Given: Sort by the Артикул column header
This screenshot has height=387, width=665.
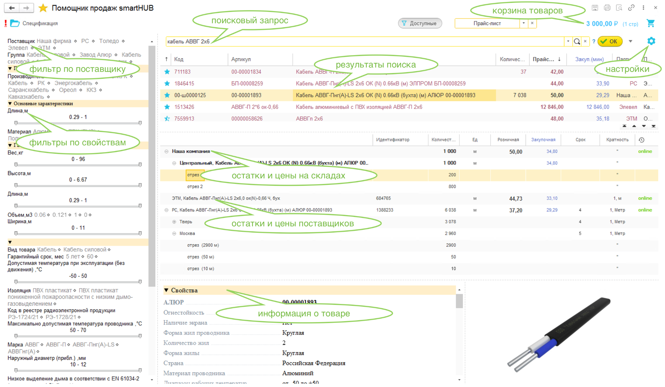Looking at the screenshot, I should pyautogui.click(x=241, y=59).
